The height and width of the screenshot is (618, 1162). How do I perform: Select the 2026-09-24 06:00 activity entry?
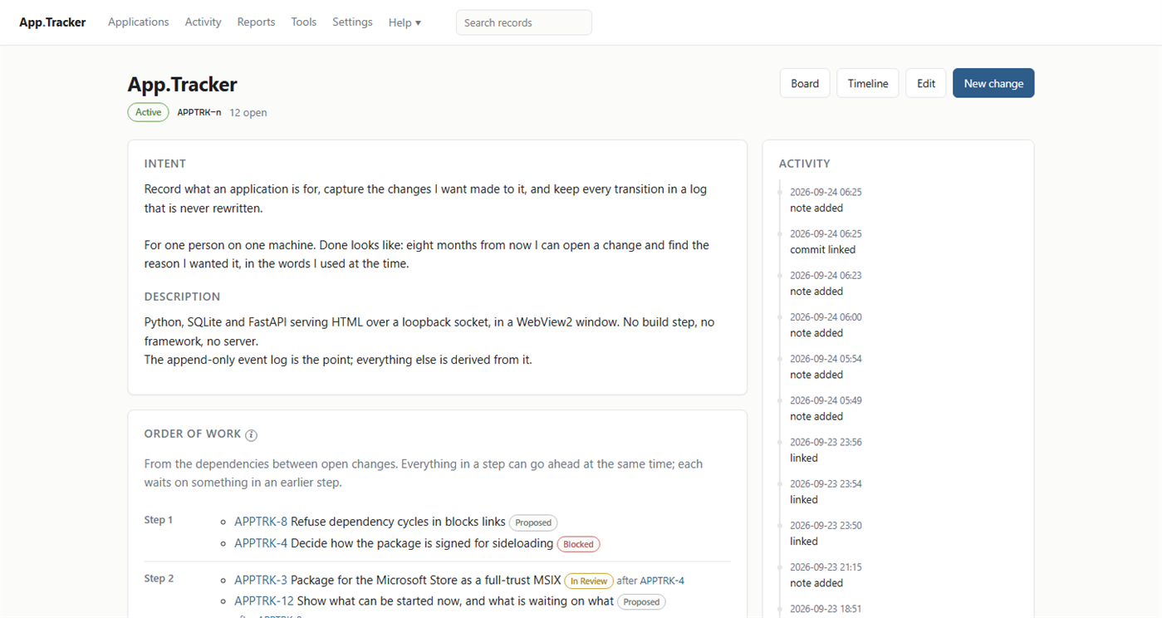(x=826, y=324)
